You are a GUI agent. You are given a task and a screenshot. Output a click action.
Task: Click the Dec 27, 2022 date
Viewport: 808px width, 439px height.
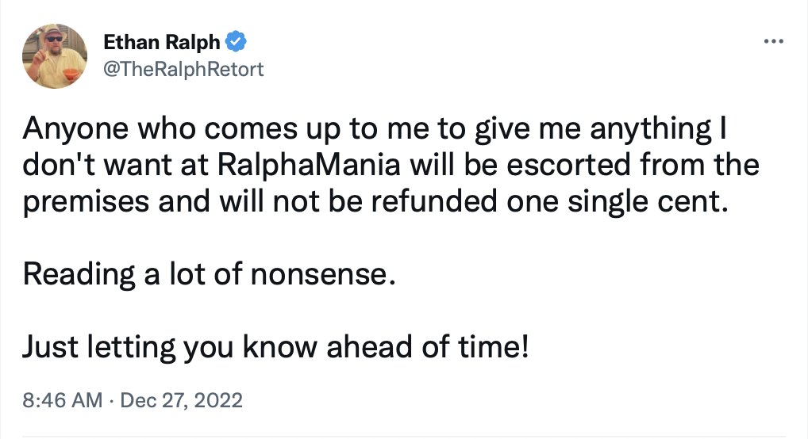(x=182, y=400)
